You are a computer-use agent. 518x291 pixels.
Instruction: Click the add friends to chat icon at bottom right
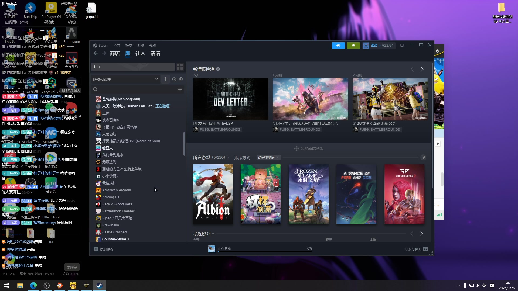tap(425, 249)
